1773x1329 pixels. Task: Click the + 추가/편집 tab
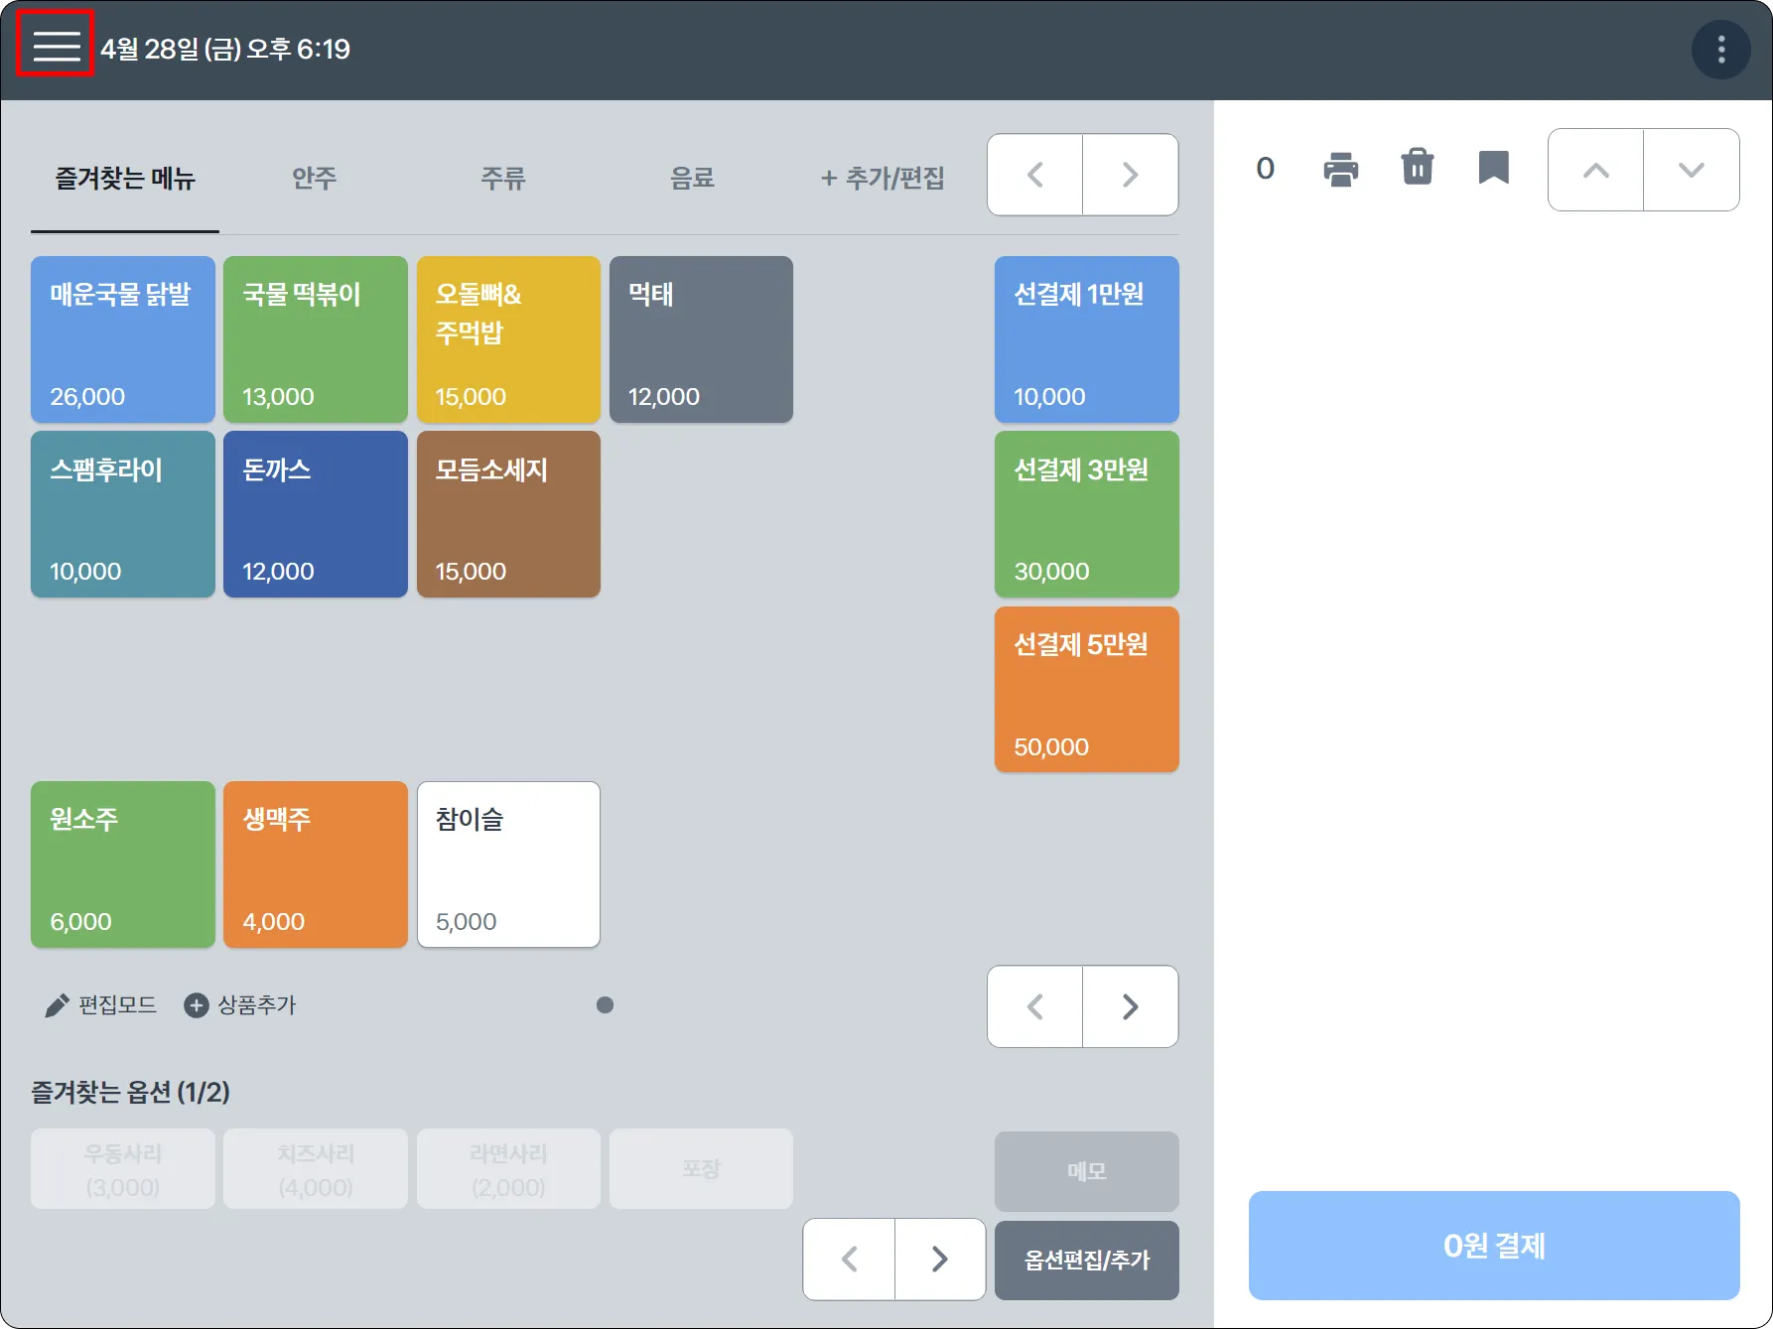pyautogui.click(x=882, y=179)
